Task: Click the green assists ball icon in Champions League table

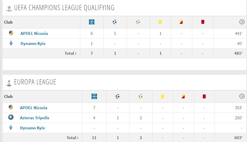Action: 138,22
